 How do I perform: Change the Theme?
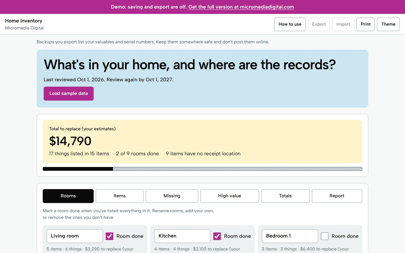pos(388,24)
